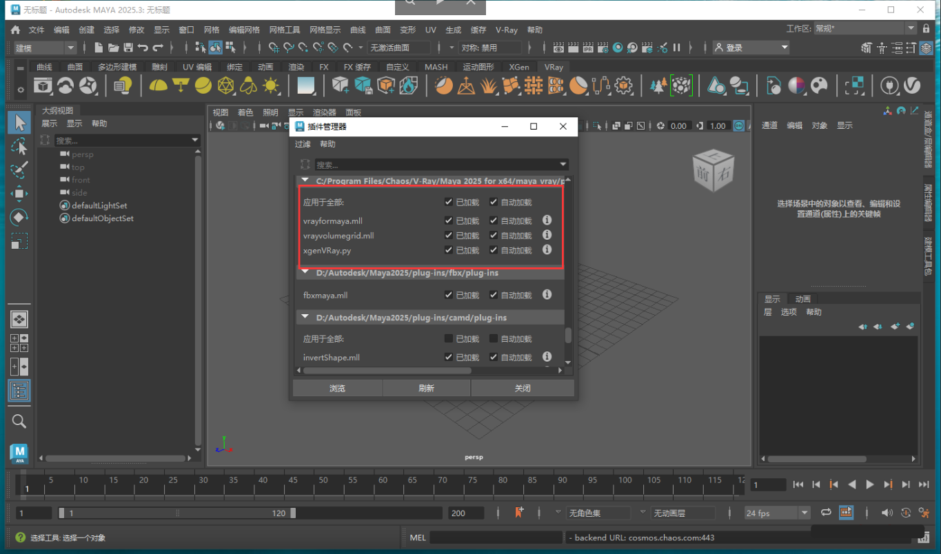Open 过滤 menu in Plug-in Manager
This screenshot has width=941, height=554.
tap(303, 144)
